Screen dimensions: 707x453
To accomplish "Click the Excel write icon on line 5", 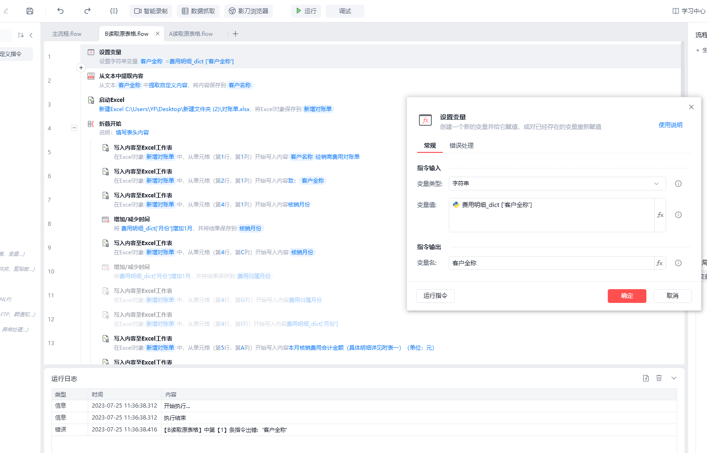I will [106, 148].
